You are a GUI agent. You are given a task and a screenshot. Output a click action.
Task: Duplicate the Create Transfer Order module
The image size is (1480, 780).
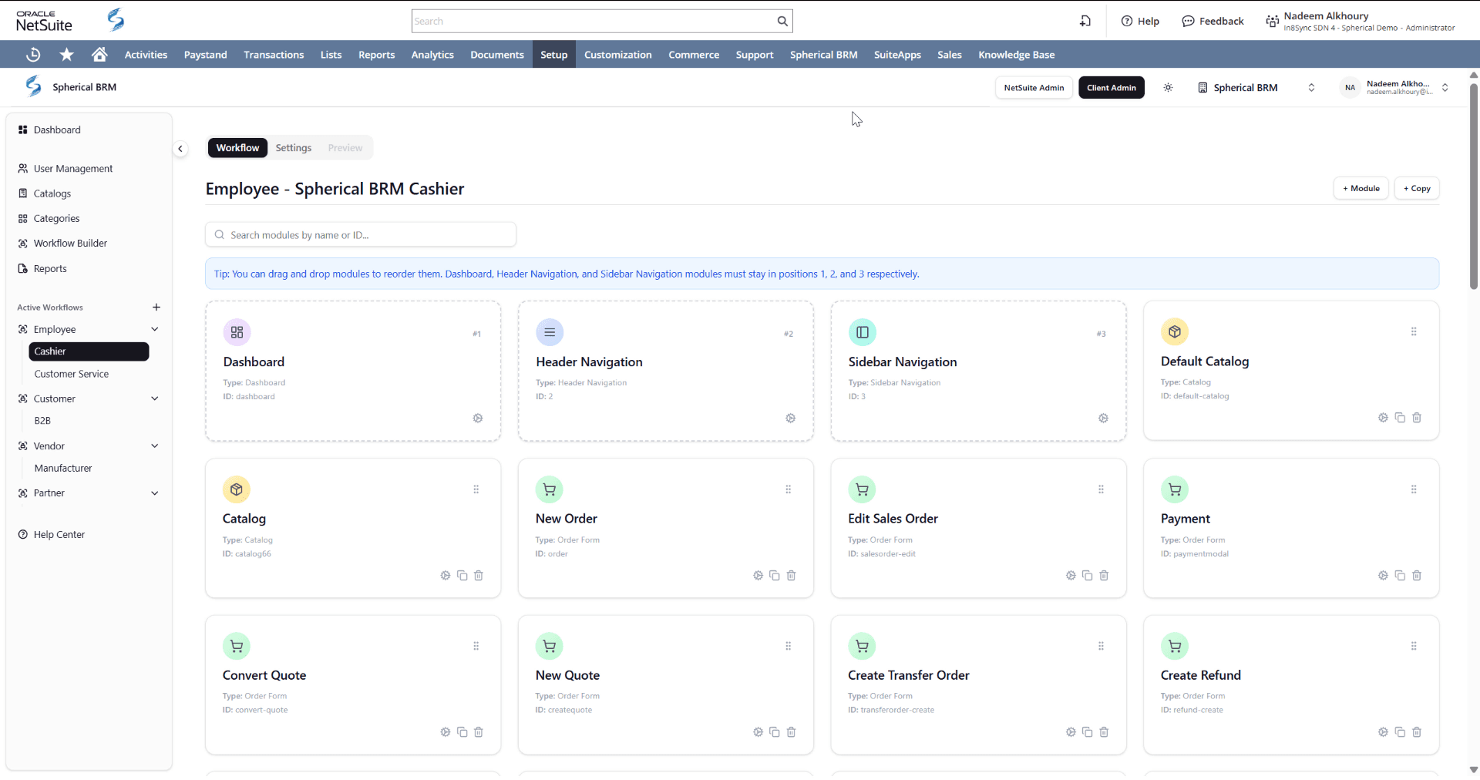pos(1087,732)
